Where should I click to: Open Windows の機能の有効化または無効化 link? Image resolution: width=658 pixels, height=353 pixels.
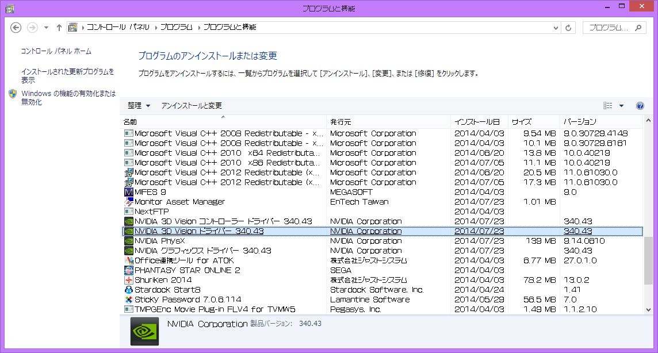tap(68, 98)
